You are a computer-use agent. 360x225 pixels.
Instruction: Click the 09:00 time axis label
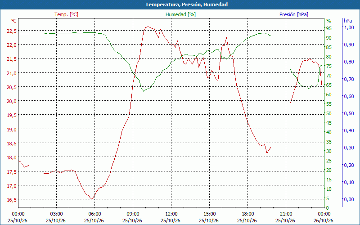[133, 214]
